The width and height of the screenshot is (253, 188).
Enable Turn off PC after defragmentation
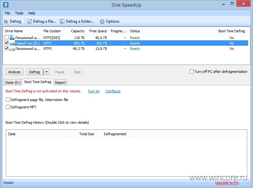click(191, 72)
